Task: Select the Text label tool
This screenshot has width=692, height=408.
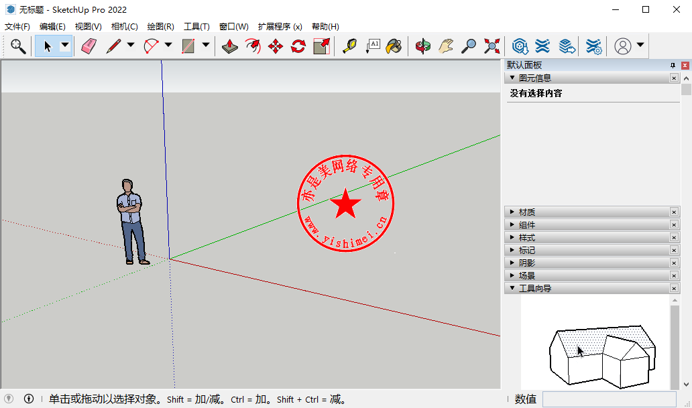Action: 372,46
